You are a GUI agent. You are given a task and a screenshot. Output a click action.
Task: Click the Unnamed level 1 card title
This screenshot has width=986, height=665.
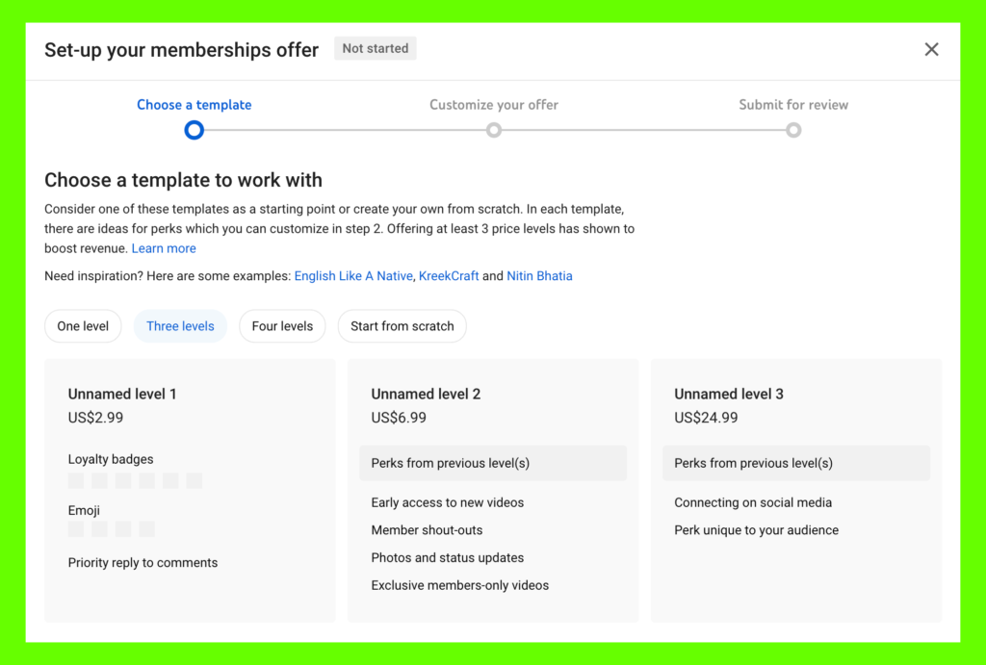click(122, 394)
